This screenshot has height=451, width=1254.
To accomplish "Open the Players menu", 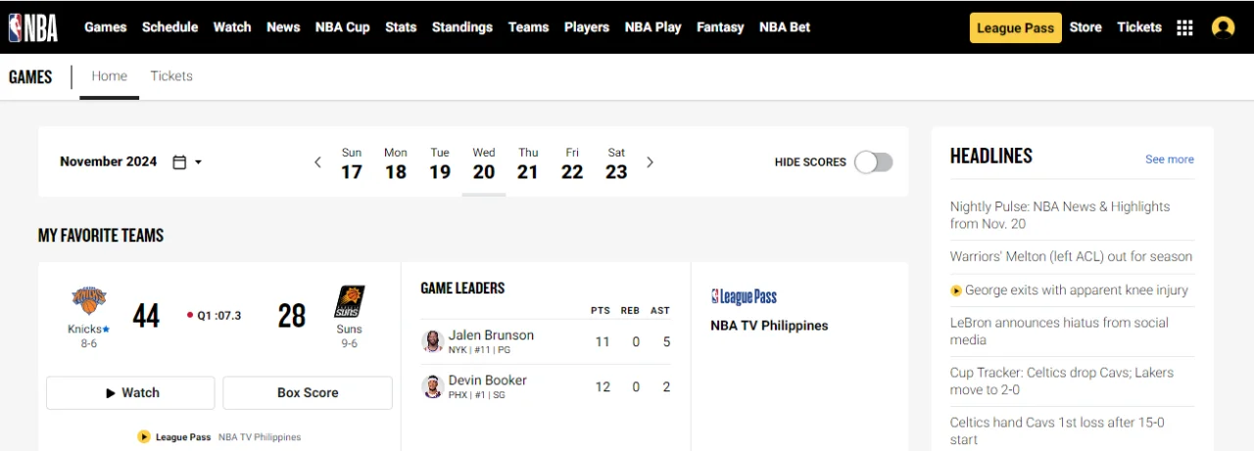I will click(x=587, y=27).
